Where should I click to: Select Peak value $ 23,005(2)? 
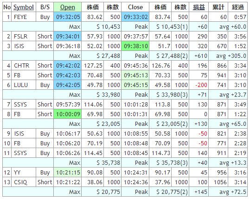(172, 124)
